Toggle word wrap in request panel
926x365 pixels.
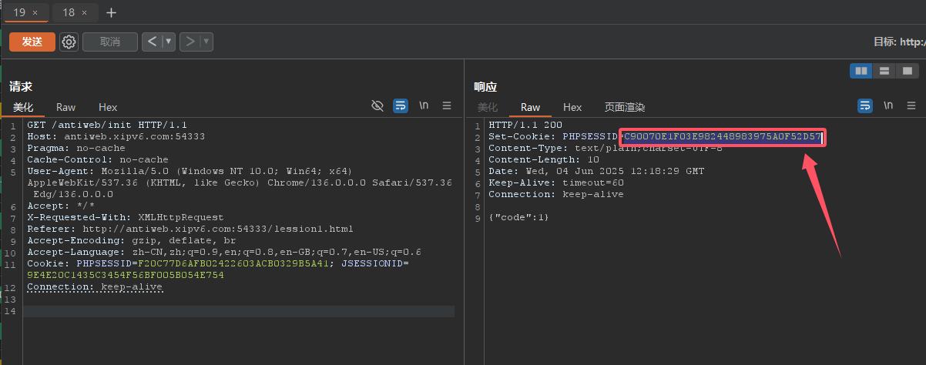coord(401,105)
